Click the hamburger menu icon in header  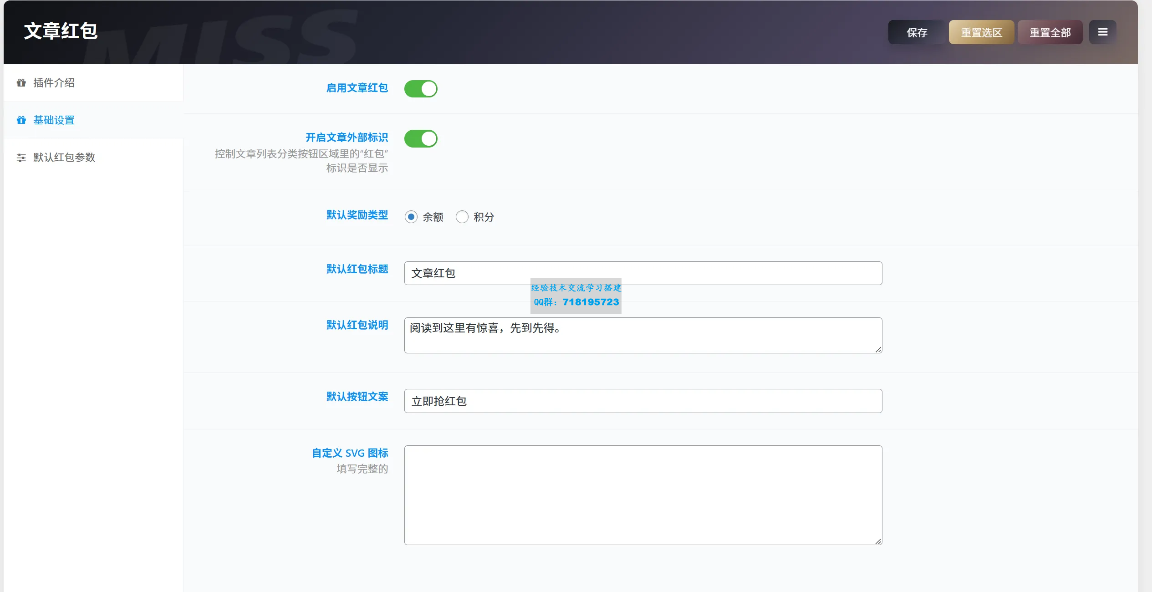point(1102,32)
